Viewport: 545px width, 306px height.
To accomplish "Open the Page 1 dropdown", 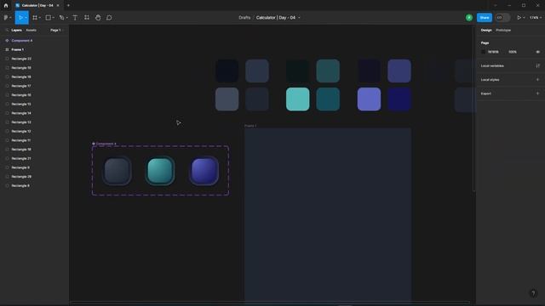I will click(x=57, y=31).
